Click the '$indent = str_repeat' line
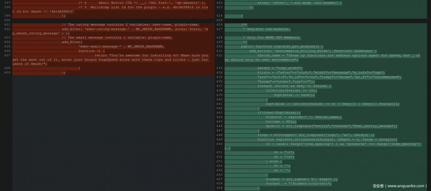The height and width of the screenshot is (191, 431). pos(301,179)
